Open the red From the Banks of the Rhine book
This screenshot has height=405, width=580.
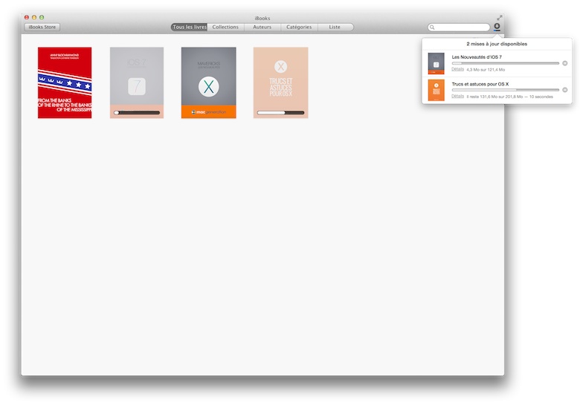(65, 82)
